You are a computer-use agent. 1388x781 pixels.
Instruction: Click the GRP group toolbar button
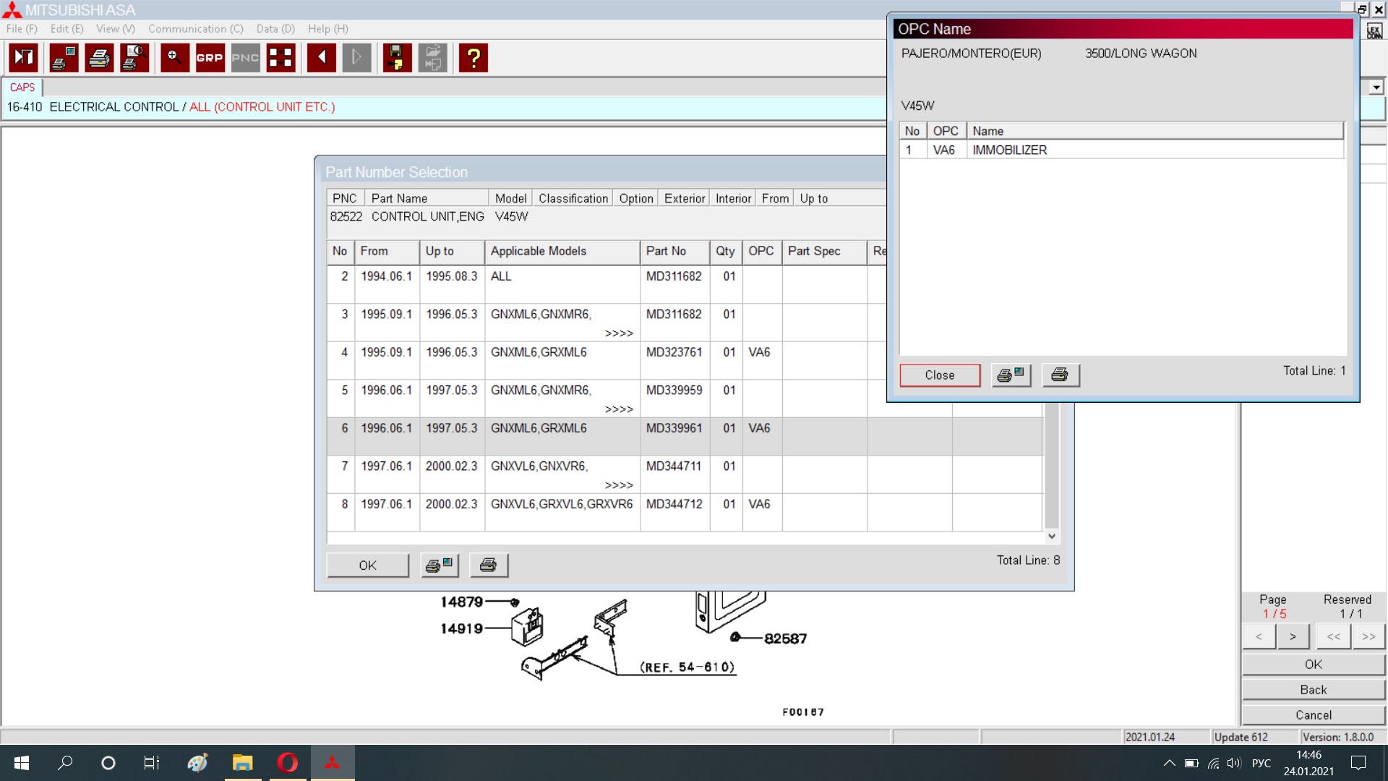pos(210,58)
